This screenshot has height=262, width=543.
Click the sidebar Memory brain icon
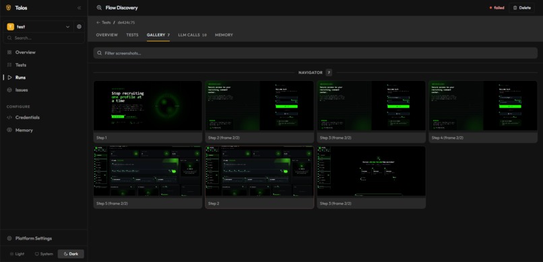(9, 130)
